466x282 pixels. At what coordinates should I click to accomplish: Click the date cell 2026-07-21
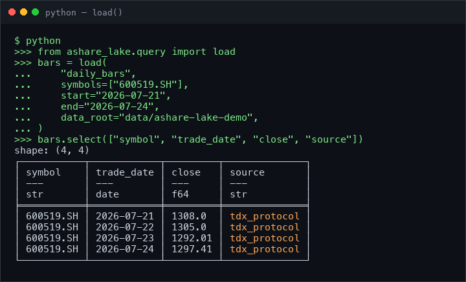[x=125, y=216]
